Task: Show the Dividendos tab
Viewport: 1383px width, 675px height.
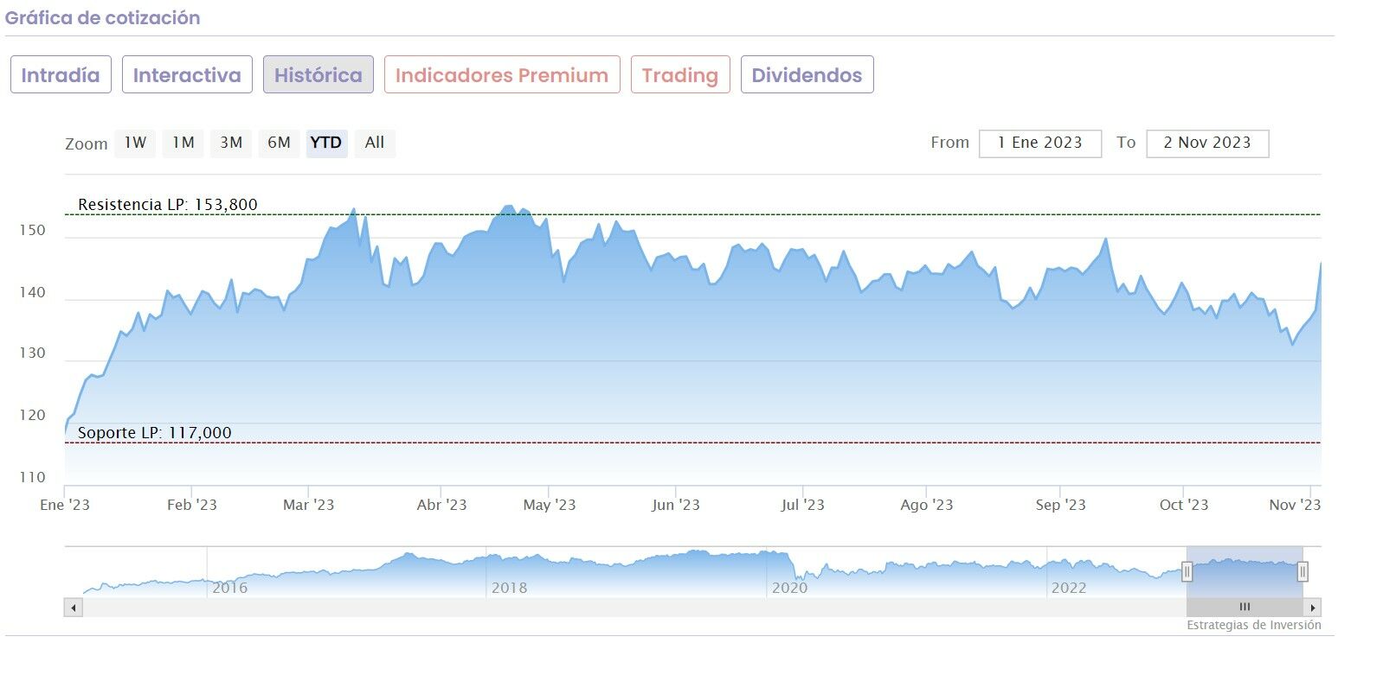Action: tap(807, 75)
